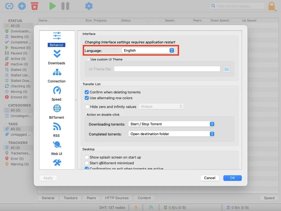Click the Filter torrent names search field
Screen dimensions: 281x211
point(238,6)
